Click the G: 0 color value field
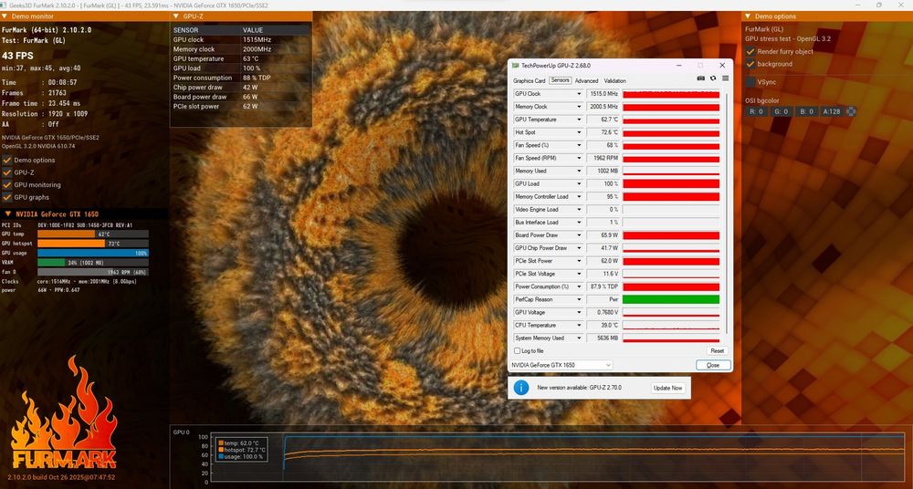This screenshot has height=489, width=913. (x=782, y=111)
